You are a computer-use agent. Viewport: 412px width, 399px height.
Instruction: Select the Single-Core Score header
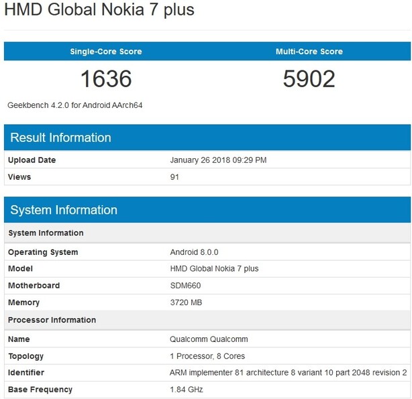point(106,52)
